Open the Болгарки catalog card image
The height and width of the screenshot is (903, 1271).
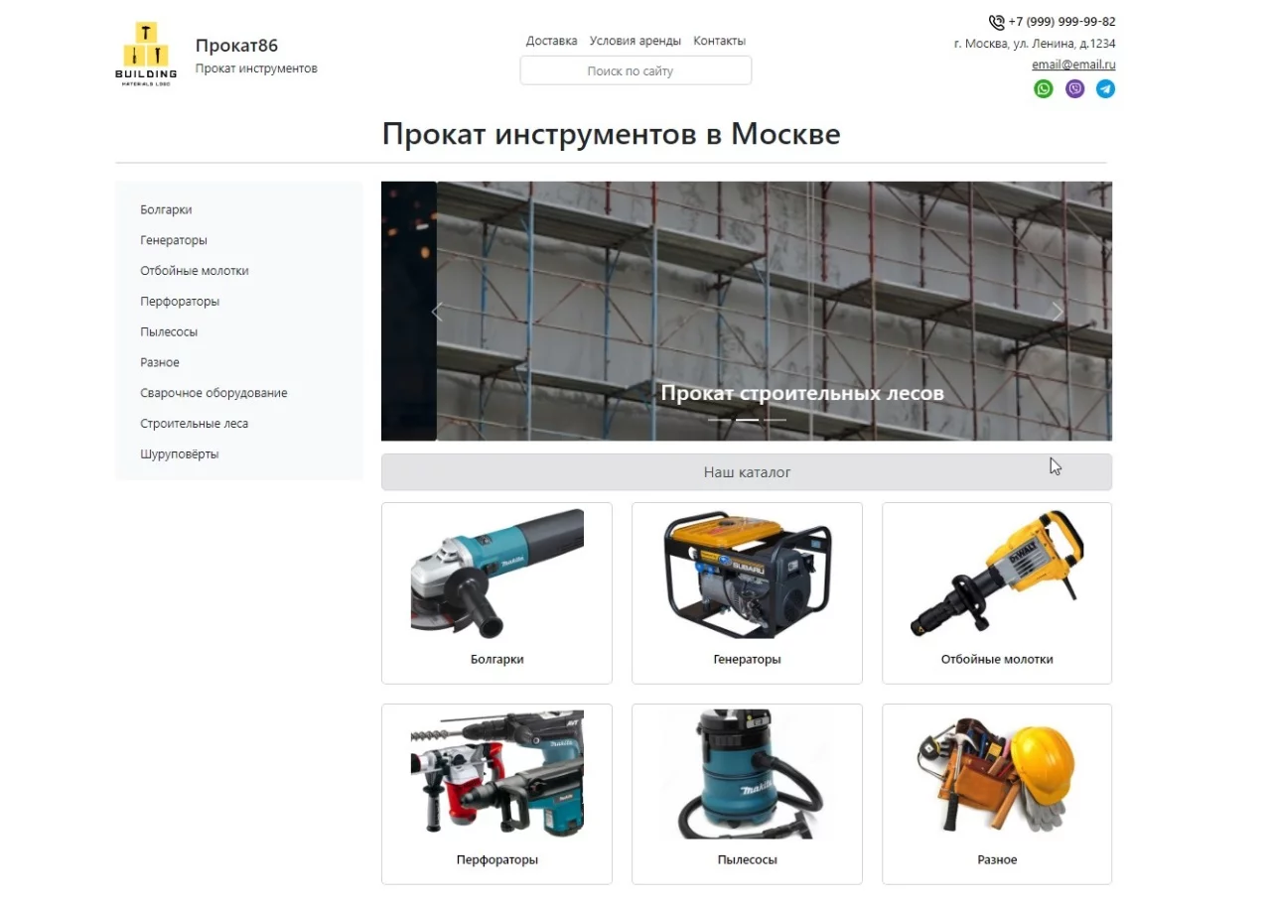tap(496, 574)
